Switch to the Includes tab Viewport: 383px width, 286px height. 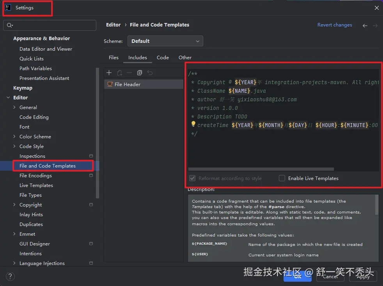coord(138,58)
